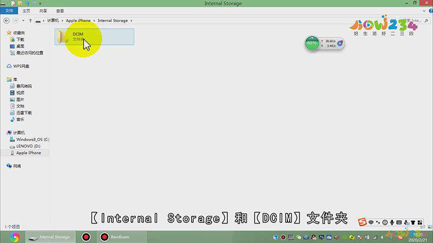Open the help icon in the ribbon corner
433x243 pixels.
431,11
